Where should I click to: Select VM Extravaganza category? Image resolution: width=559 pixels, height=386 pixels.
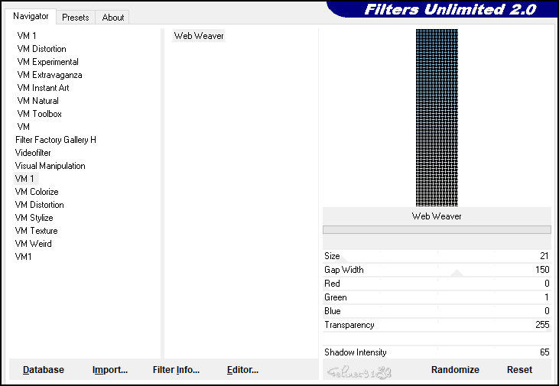(50, 75)
